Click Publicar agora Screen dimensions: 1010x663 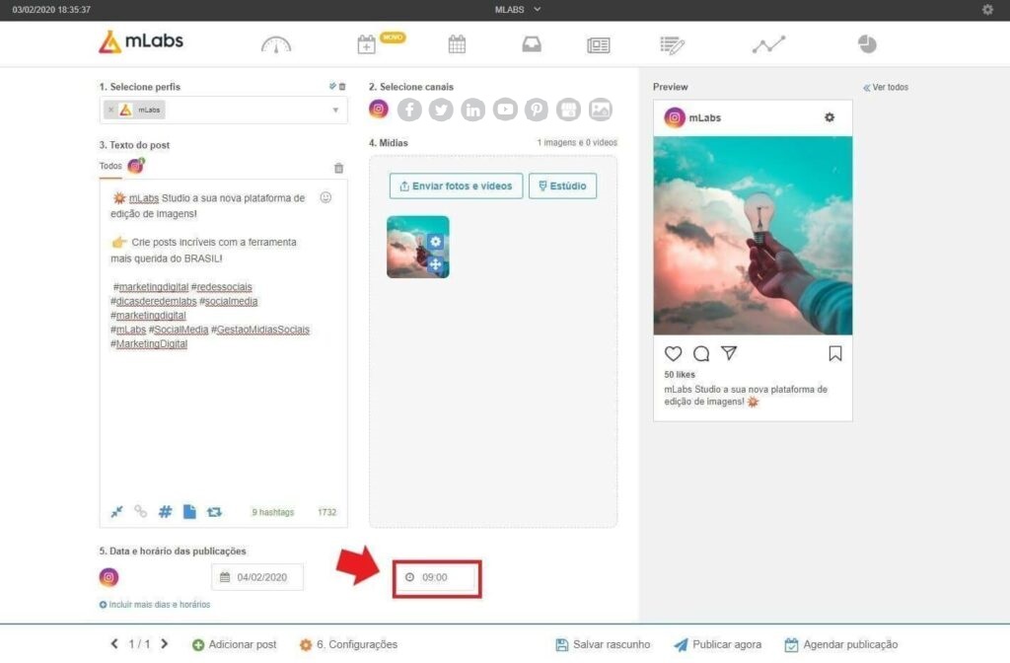718,644
